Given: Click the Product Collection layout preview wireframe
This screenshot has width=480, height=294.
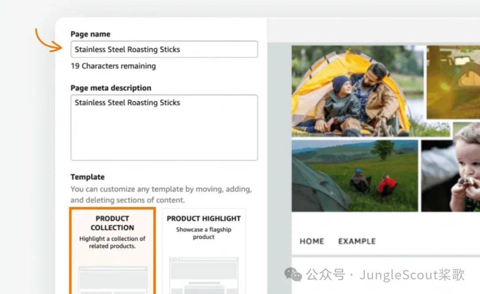Looking at the screenshot, I should (112, 280).
